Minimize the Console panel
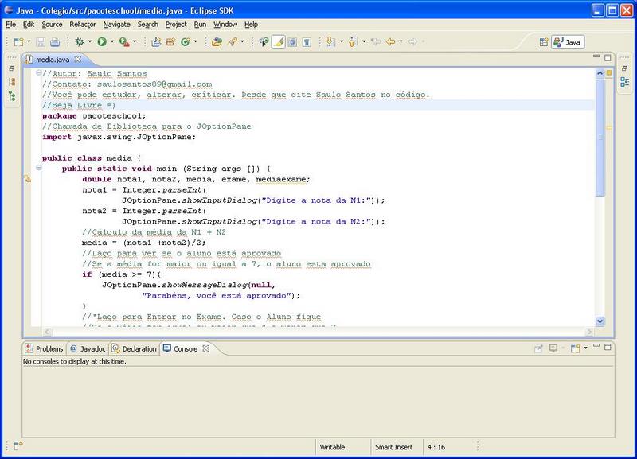 click(596, 346)
